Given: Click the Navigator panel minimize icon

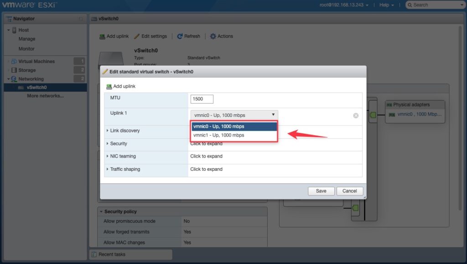Looking at the screenshot, I should click(81, 19).
